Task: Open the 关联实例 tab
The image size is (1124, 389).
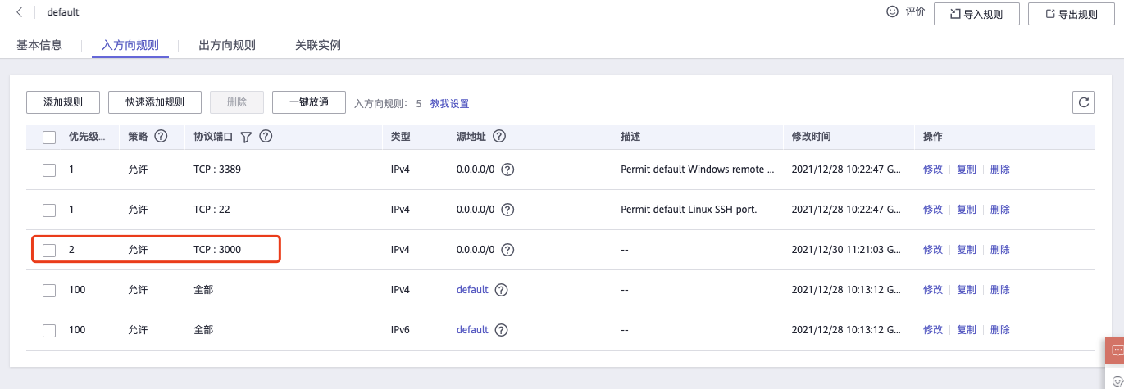Action: (317, 46)
